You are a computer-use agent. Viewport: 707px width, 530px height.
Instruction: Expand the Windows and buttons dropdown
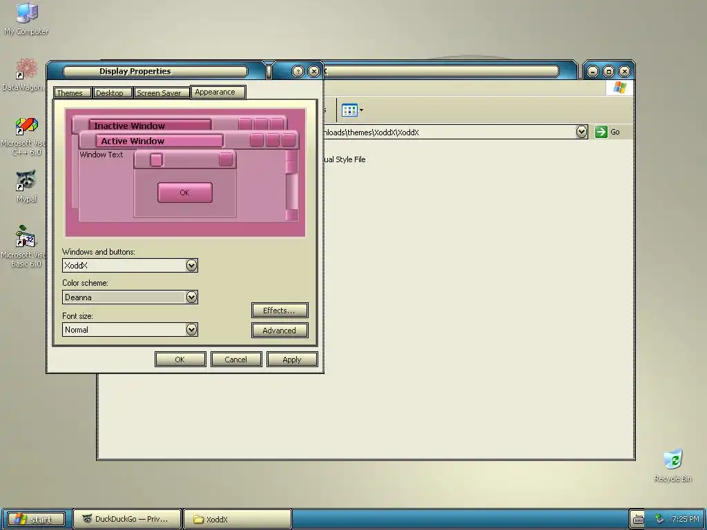192,266
